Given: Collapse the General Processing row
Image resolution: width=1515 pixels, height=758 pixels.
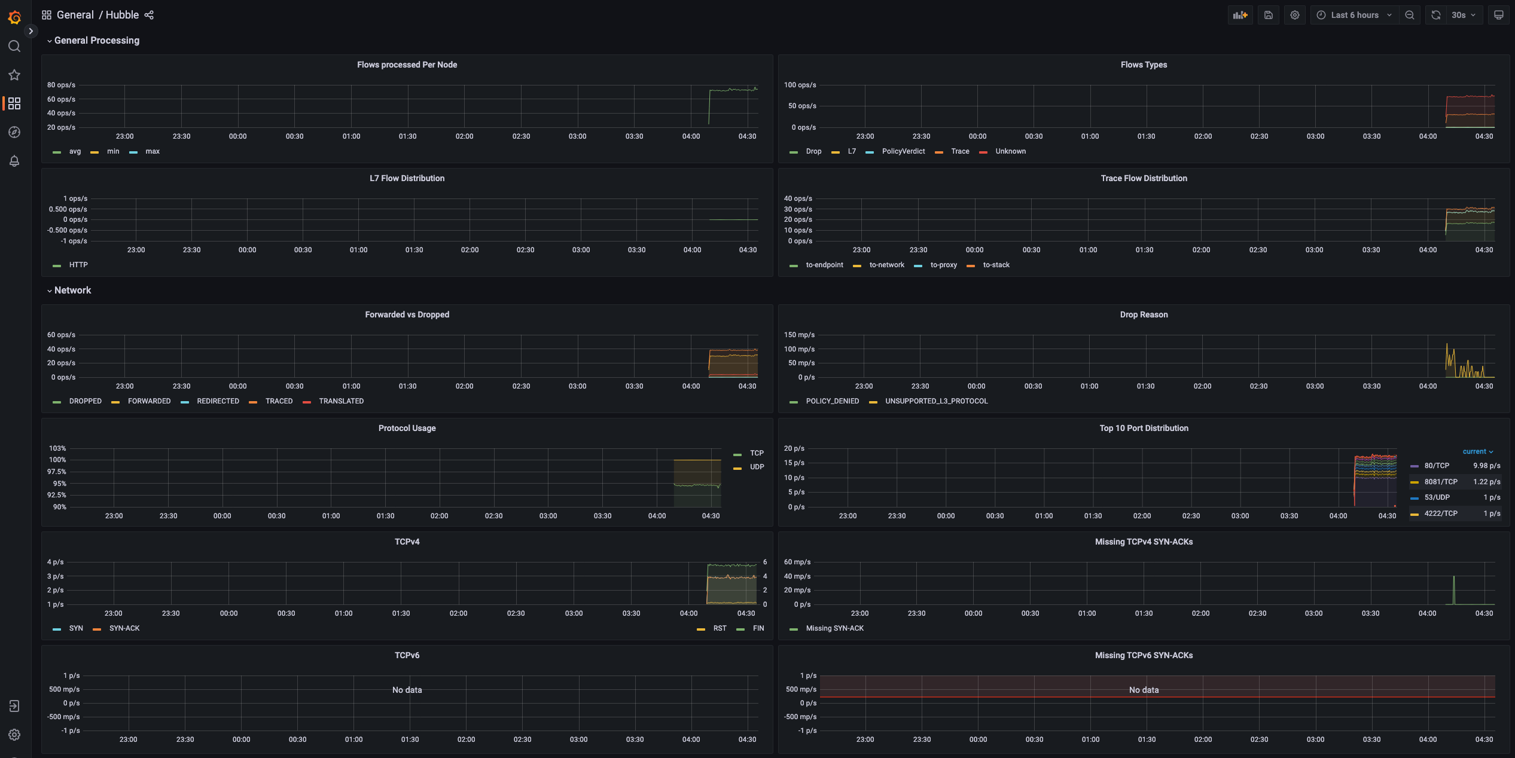Looking at the screenshot, I should point(96,40).
